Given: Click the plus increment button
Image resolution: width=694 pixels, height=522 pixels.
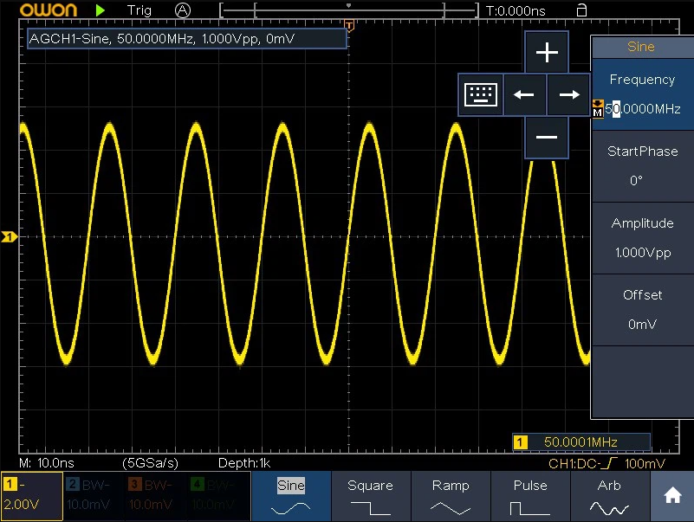Looking at the screenshot, I should click(547, 53).
